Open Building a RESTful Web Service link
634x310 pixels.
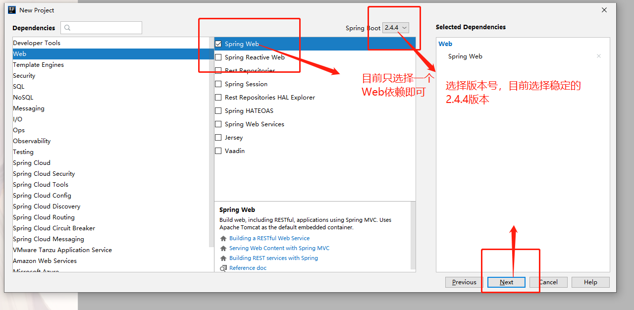(x=269, y=238)
